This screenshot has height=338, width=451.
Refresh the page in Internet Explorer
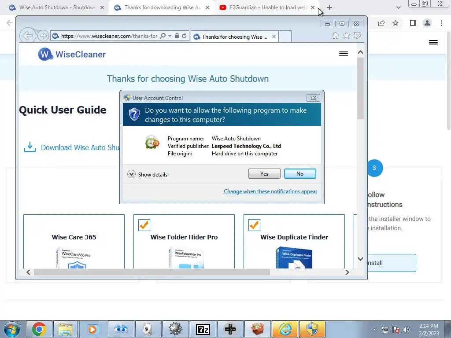coord(184,36)
